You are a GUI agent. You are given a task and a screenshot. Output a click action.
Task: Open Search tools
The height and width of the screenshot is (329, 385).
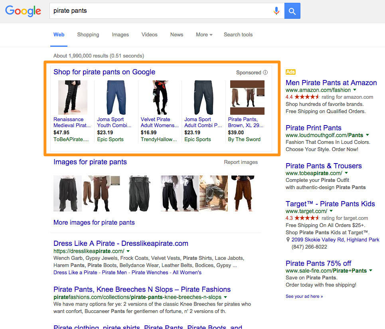[x=238, y=35]
